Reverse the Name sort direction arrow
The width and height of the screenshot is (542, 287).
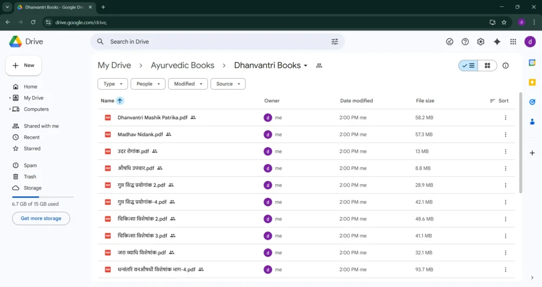point(120,101)
